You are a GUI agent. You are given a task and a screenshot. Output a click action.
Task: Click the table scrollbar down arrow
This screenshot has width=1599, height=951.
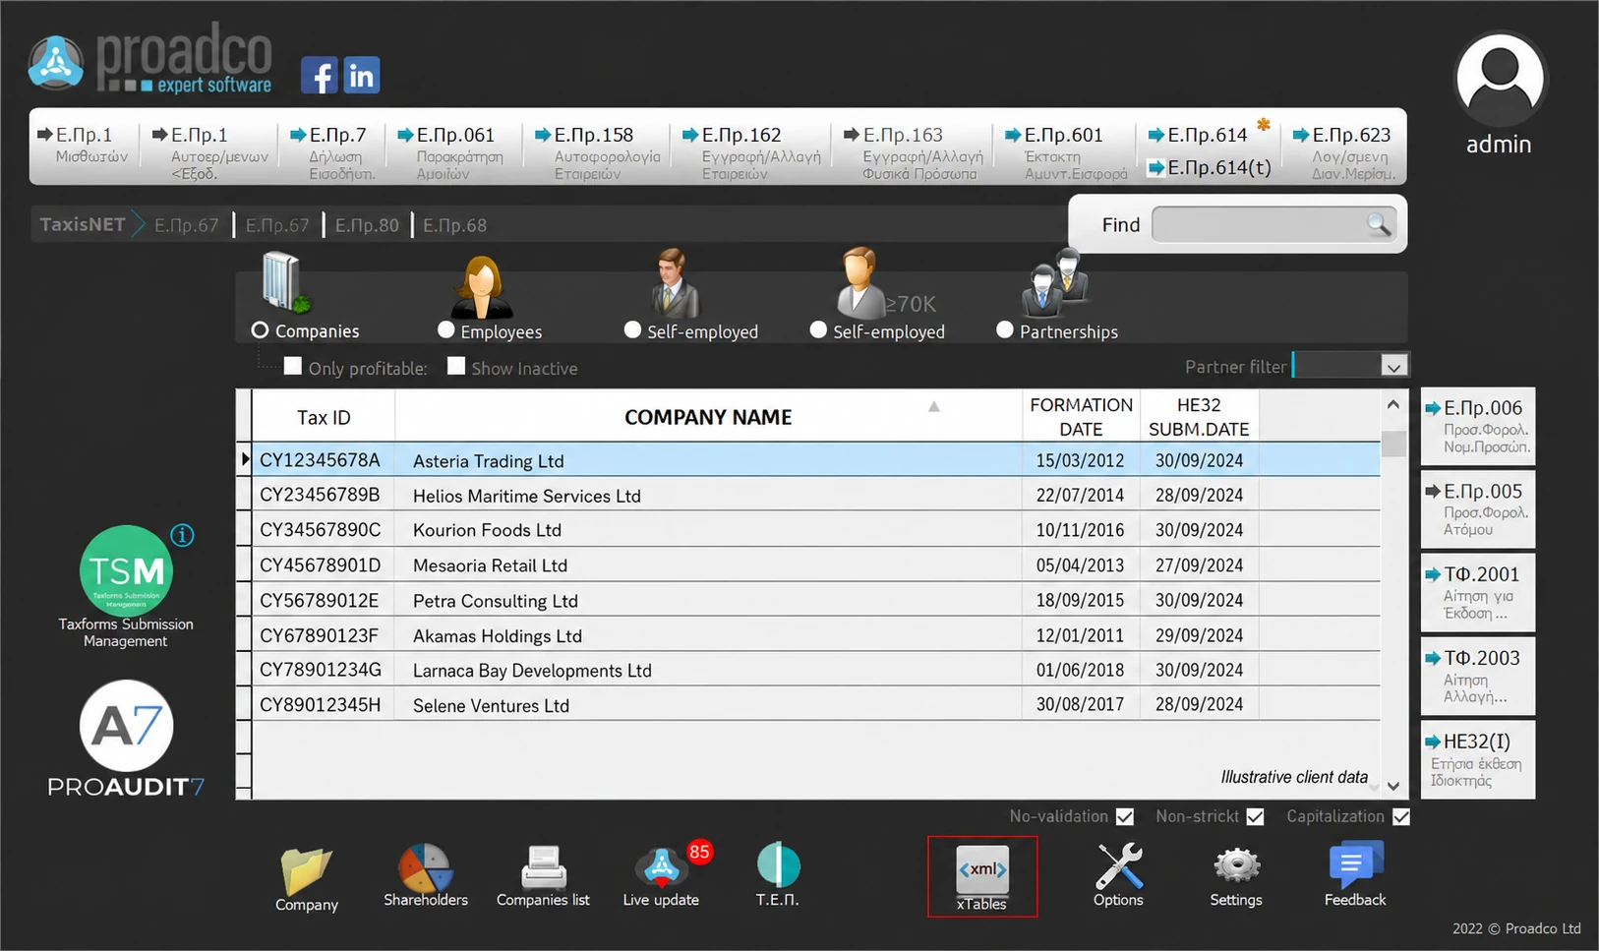click(x=1393, y=786)
